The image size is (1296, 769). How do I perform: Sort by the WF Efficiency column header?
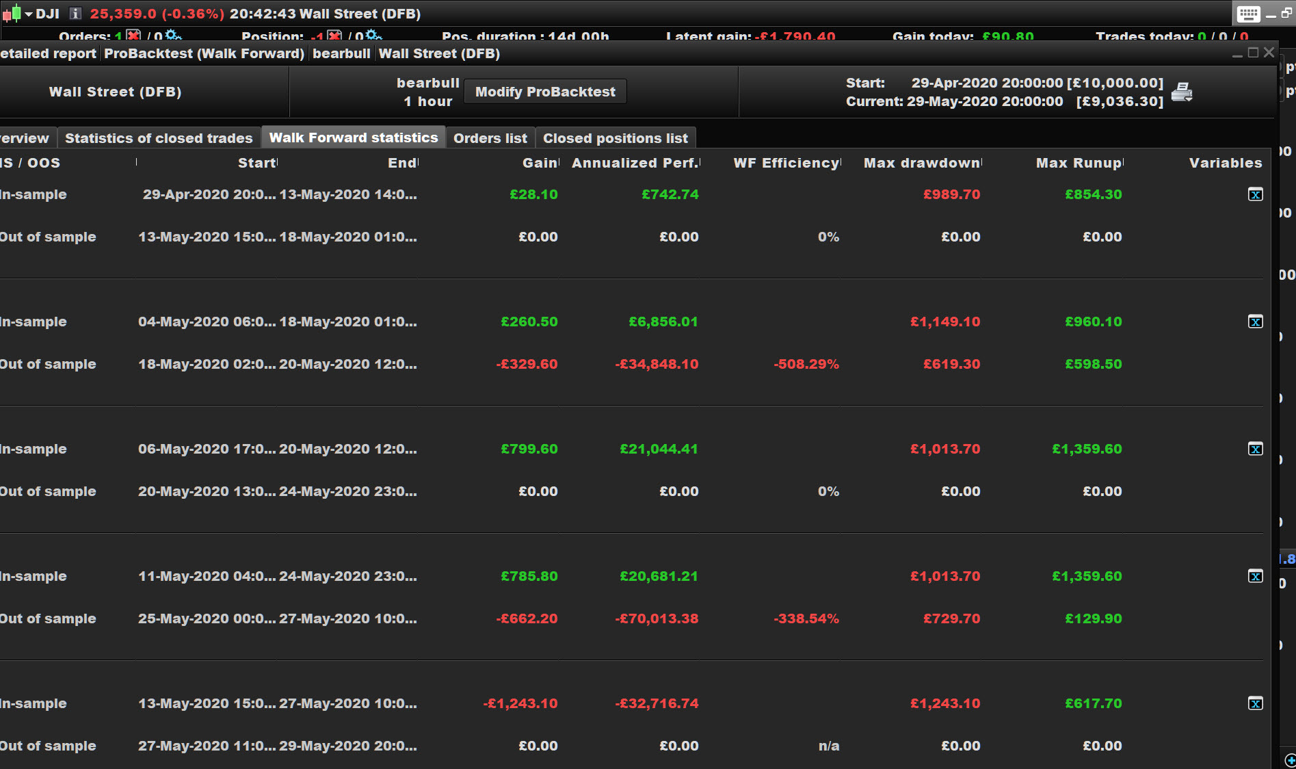pos(786,163)
